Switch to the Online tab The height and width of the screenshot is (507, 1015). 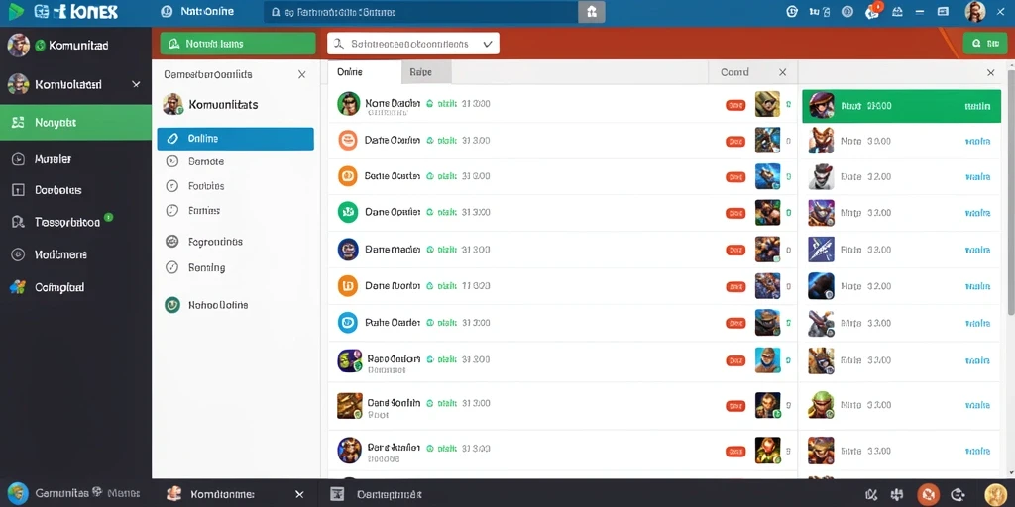coord(365,72)
